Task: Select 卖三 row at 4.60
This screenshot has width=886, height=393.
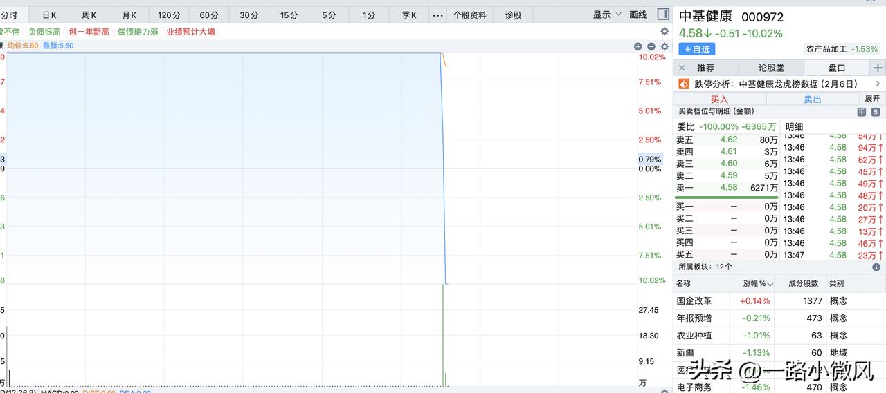Action: coord(727,164)
